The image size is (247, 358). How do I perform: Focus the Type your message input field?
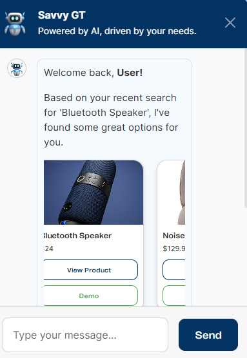pyautogui.click(x=85, y=335)
